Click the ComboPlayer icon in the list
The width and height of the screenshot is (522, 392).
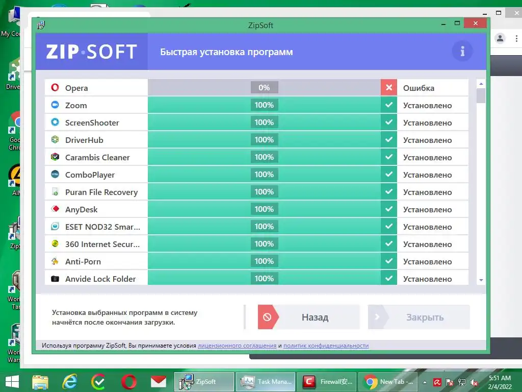[55, 175]
